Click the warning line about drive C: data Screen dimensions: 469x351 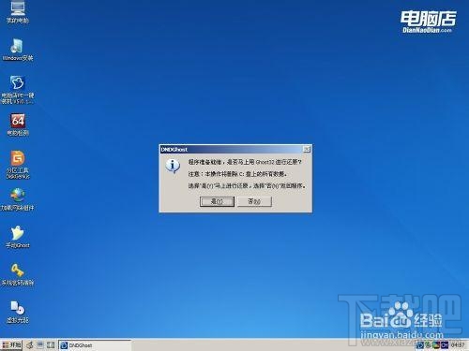pyautogui.click(x=237, y=174)
